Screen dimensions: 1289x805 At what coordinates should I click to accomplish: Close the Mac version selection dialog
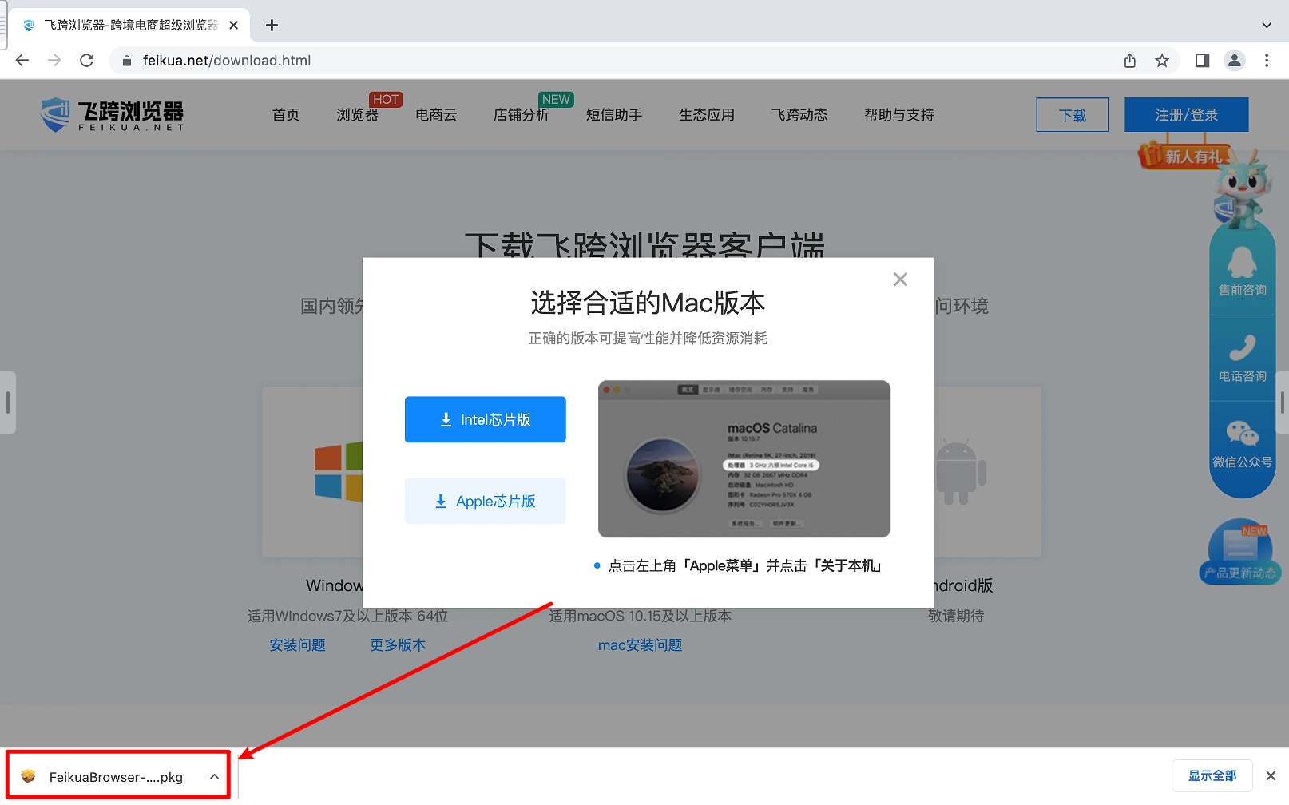900,280
